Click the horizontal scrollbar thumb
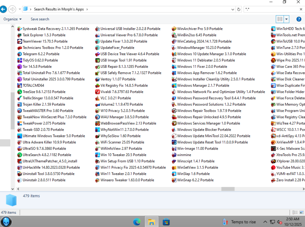This screenshot has width=305, height=227. coord(228,189)
